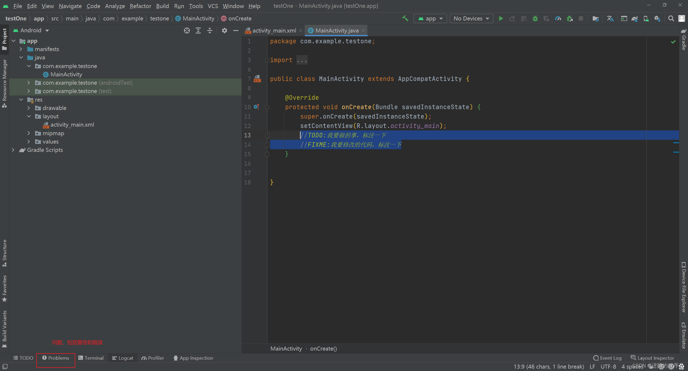Open the Device Manager phone icon
Image resolution: width=688 pixels, height=371 pixels.
647,18
